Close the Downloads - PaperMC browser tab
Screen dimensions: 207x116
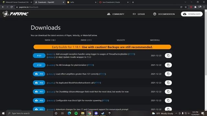point(63,2)
